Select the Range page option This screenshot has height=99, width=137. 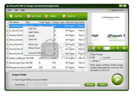click(x=90, y=61)
